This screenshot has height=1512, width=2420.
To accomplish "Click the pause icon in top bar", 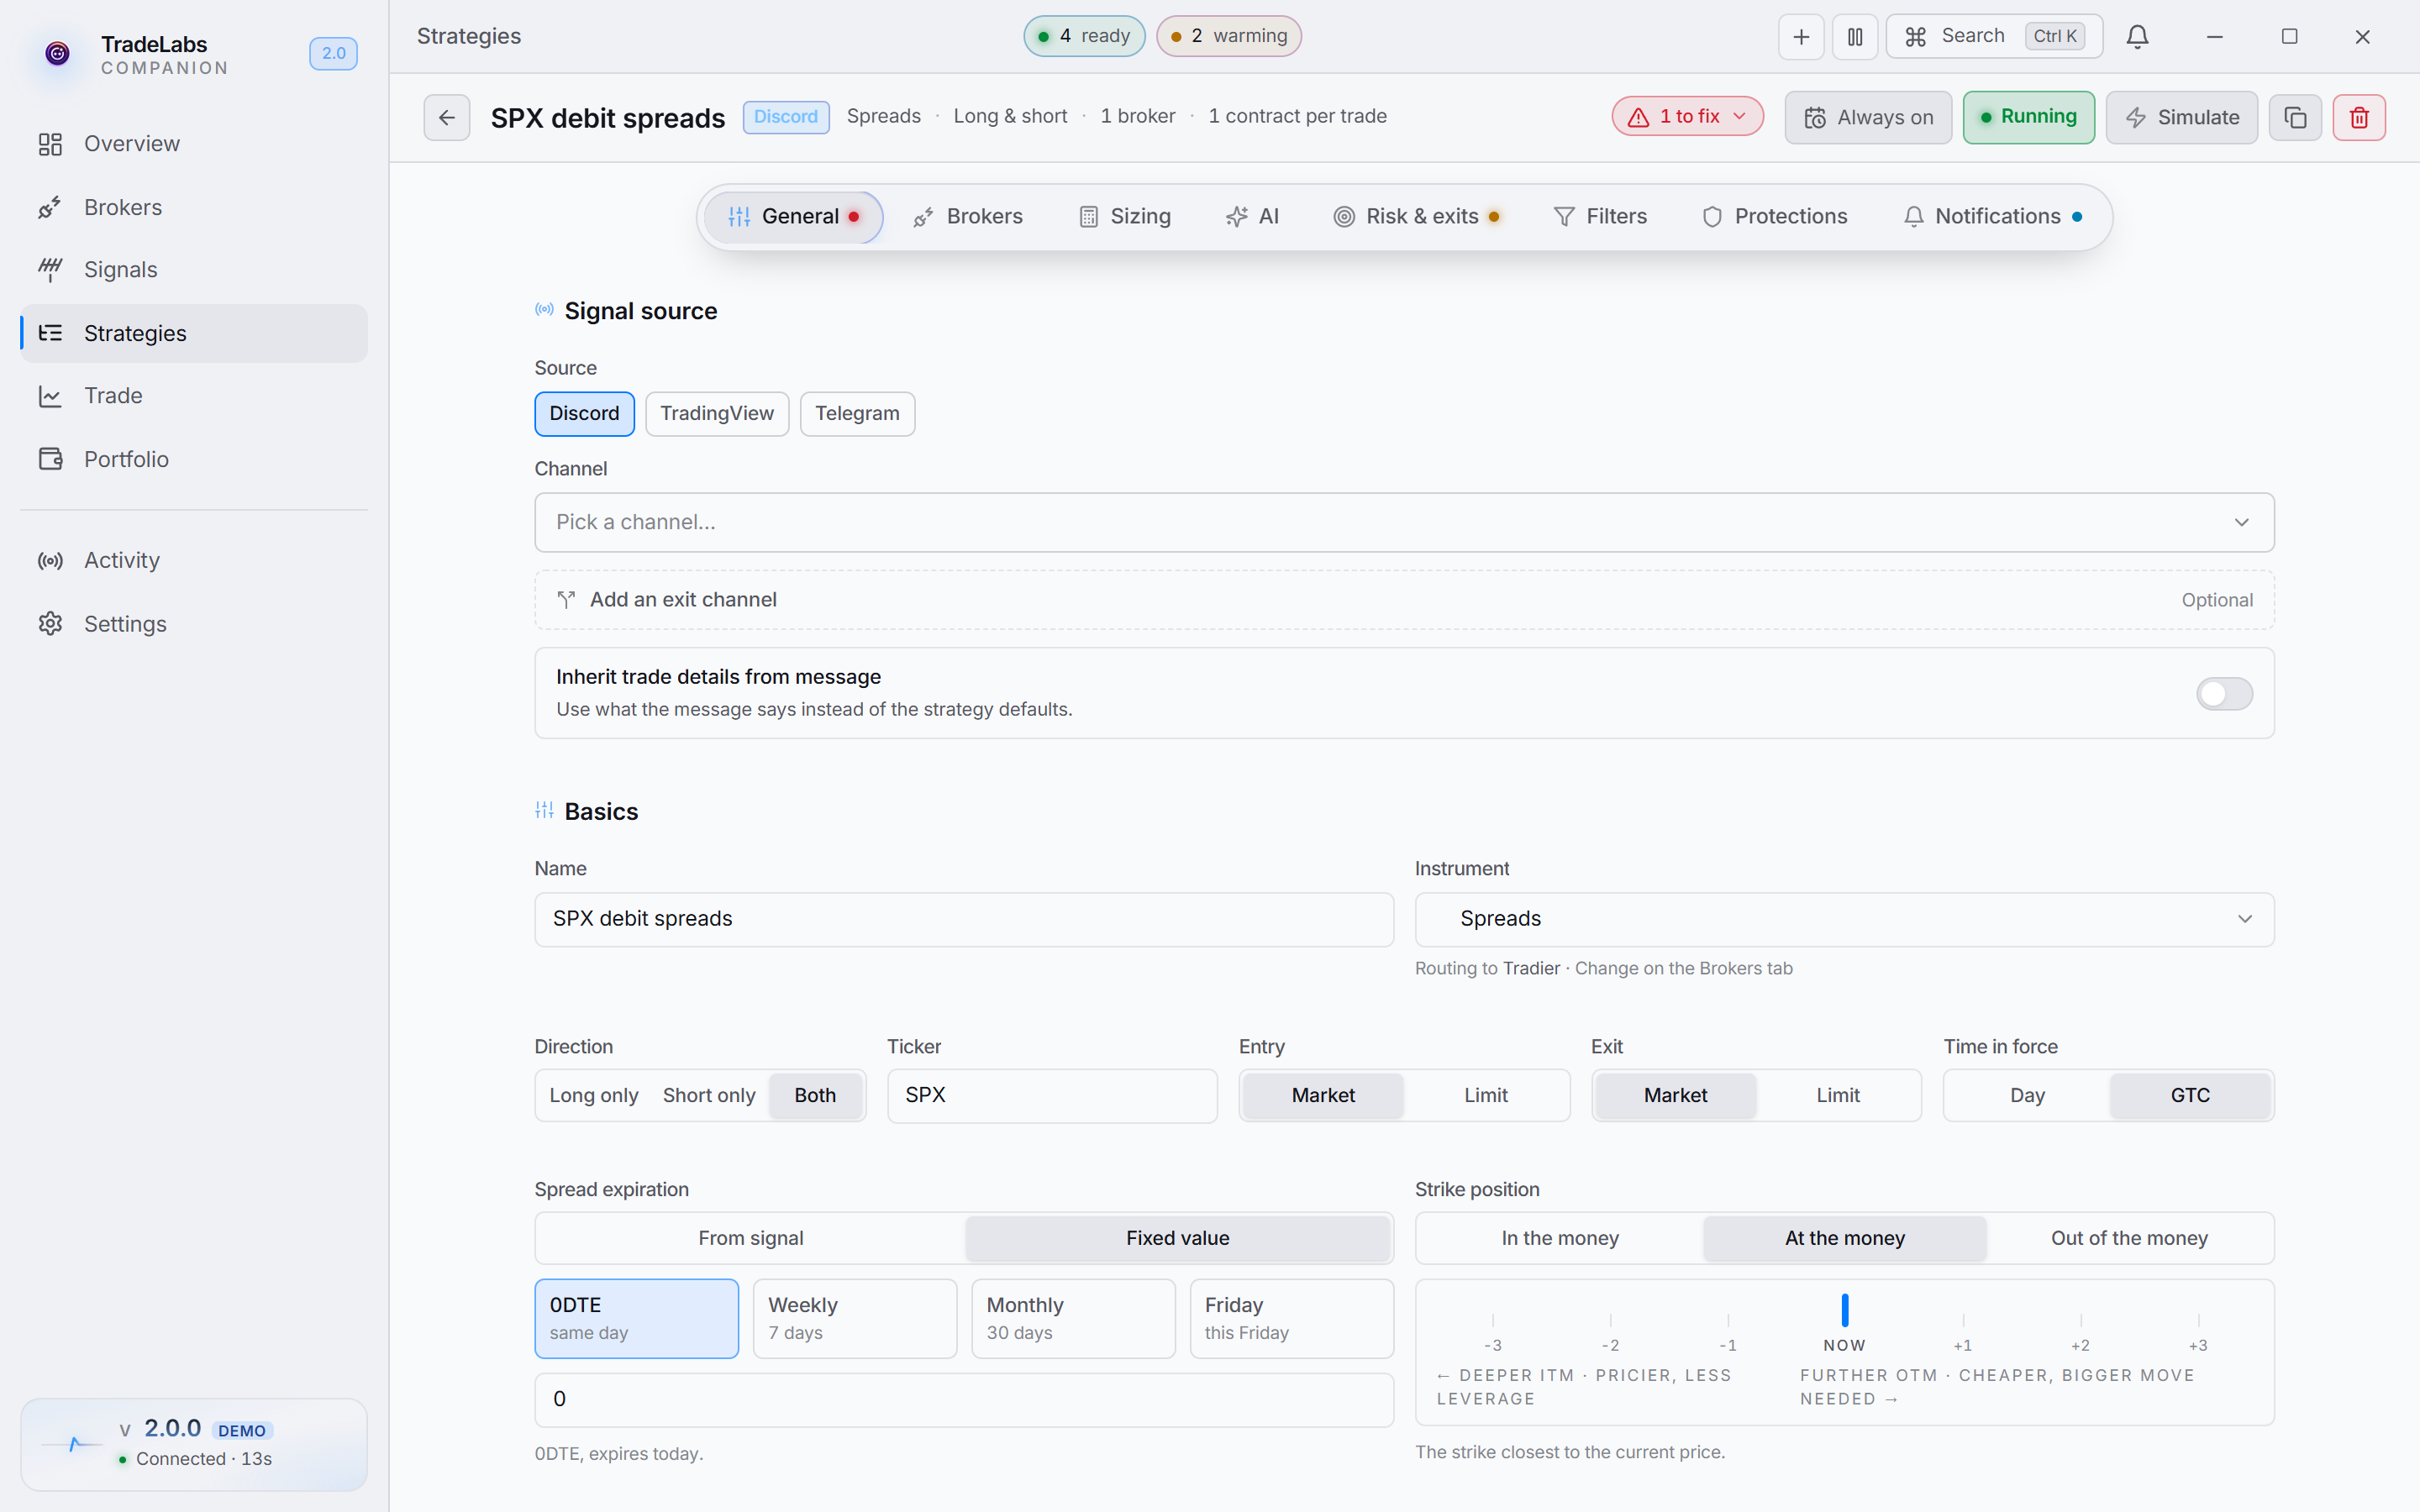I will [1855, 37].
